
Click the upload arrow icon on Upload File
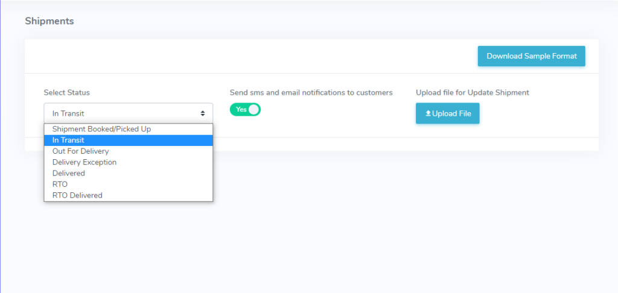click(428, 113)
